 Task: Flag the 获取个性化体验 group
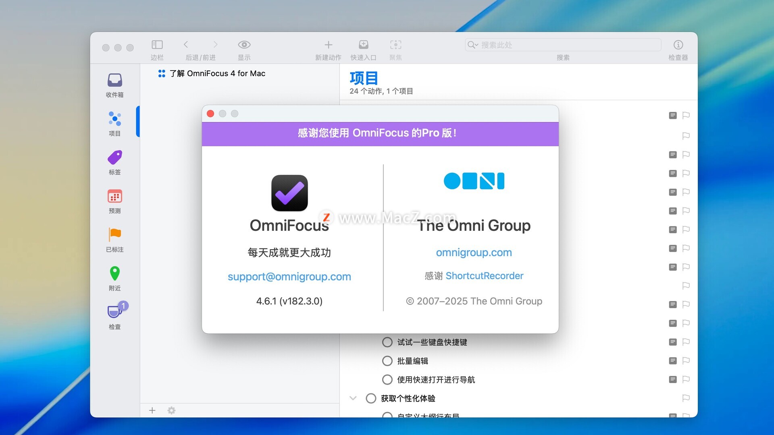click(x=686, y=398)
